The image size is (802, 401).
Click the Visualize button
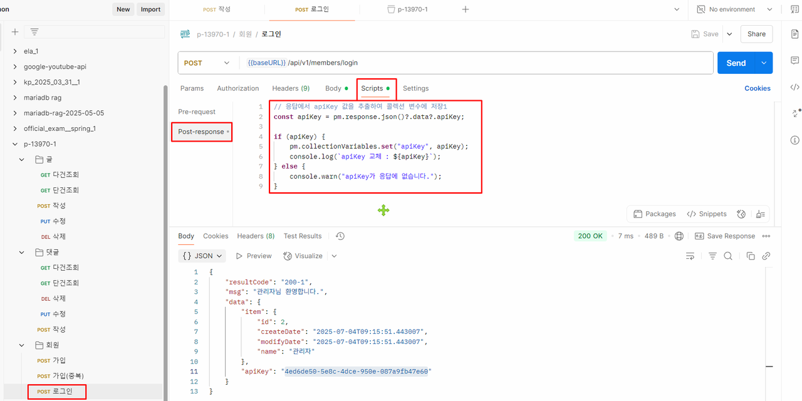[303, 256]
